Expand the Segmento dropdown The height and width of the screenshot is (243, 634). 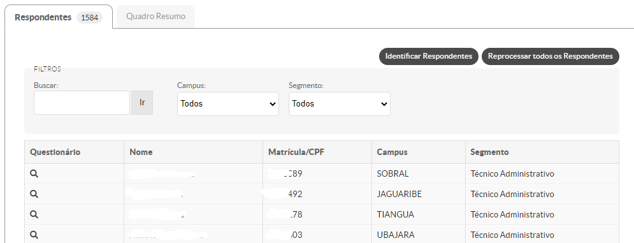point(340,104)
